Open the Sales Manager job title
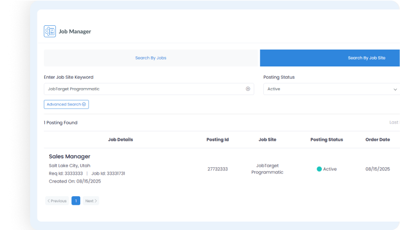The height and width of the screenshot is (230, 400). click(69, 156)
